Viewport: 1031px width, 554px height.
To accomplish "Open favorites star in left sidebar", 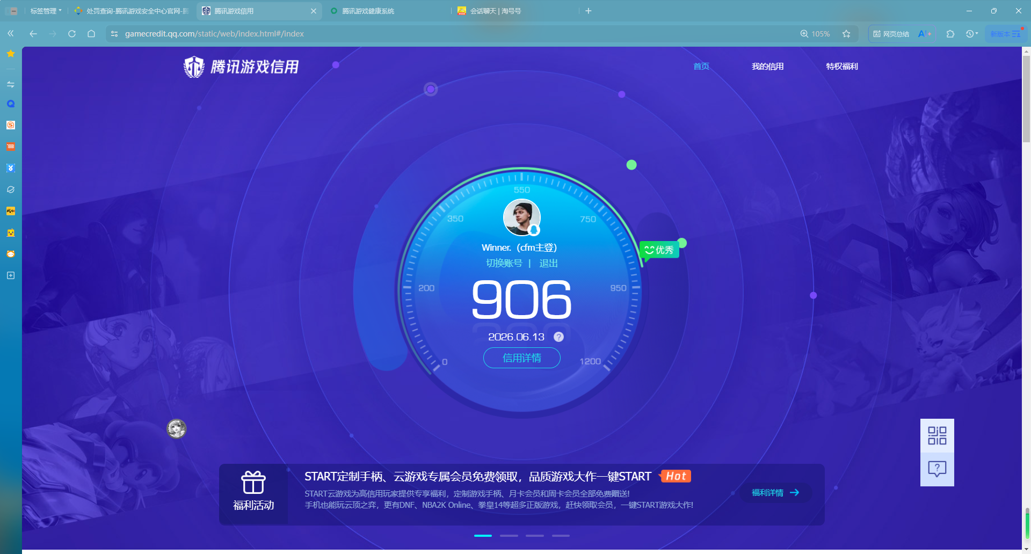I will pos(11,53).
